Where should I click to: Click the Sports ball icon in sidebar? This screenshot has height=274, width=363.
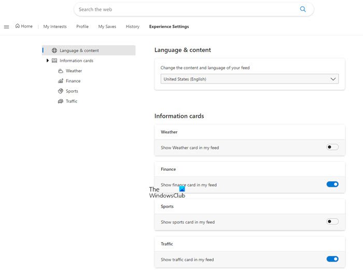(61, 91)
